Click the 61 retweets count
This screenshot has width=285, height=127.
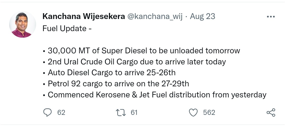134,112
